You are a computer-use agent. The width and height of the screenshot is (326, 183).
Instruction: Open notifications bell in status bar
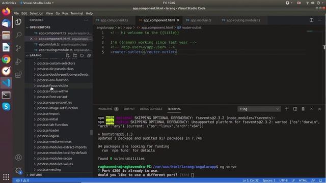pyautogui.click(x=320, y=180)
